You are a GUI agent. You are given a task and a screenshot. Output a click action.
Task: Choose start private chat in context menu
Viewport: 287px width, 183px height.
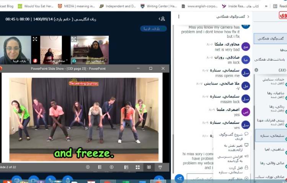coord(232,136)
